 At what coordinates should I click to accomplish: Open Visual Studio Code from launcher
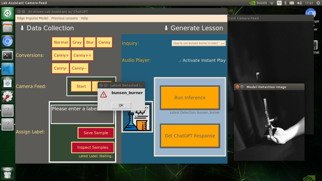(8, 69)
